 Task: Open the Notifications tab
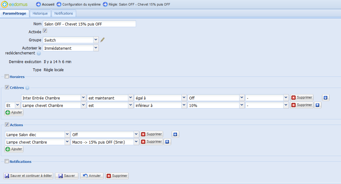[63, 14]
